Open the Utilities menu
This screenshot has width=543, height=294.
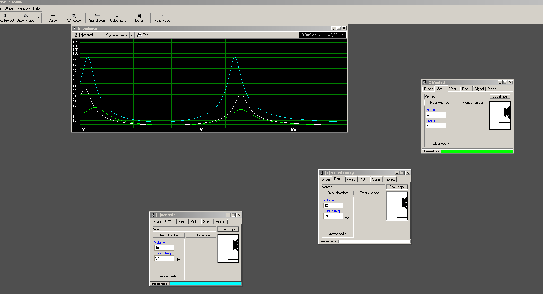pyautogui.click(x=9, y=8)
